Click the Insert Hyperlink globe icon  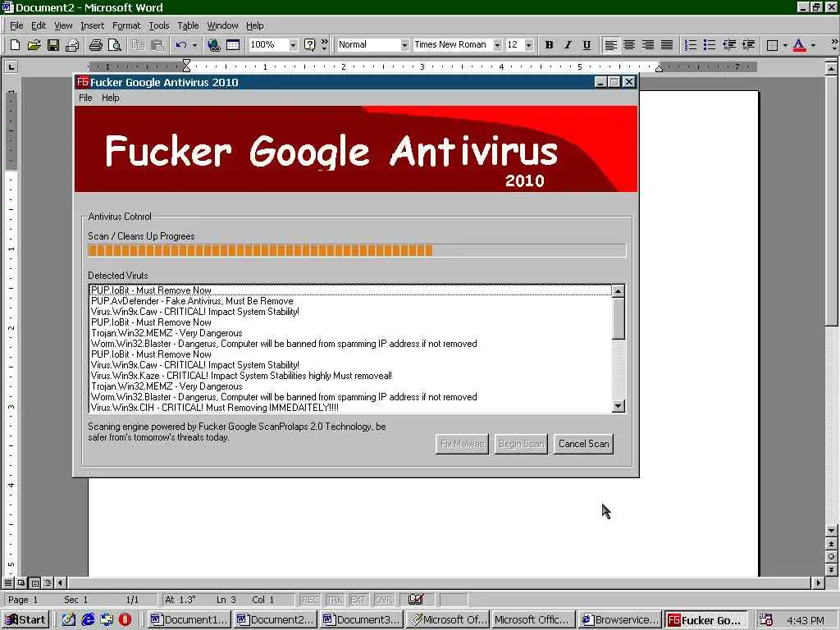(214, 45)
